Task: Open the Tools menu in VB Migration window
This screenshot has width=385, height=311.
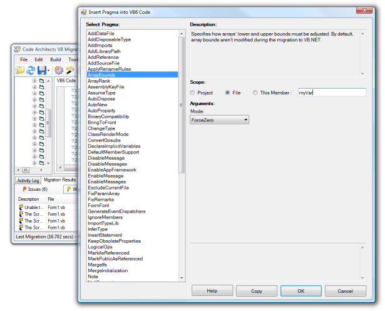Action: (73, 59)
